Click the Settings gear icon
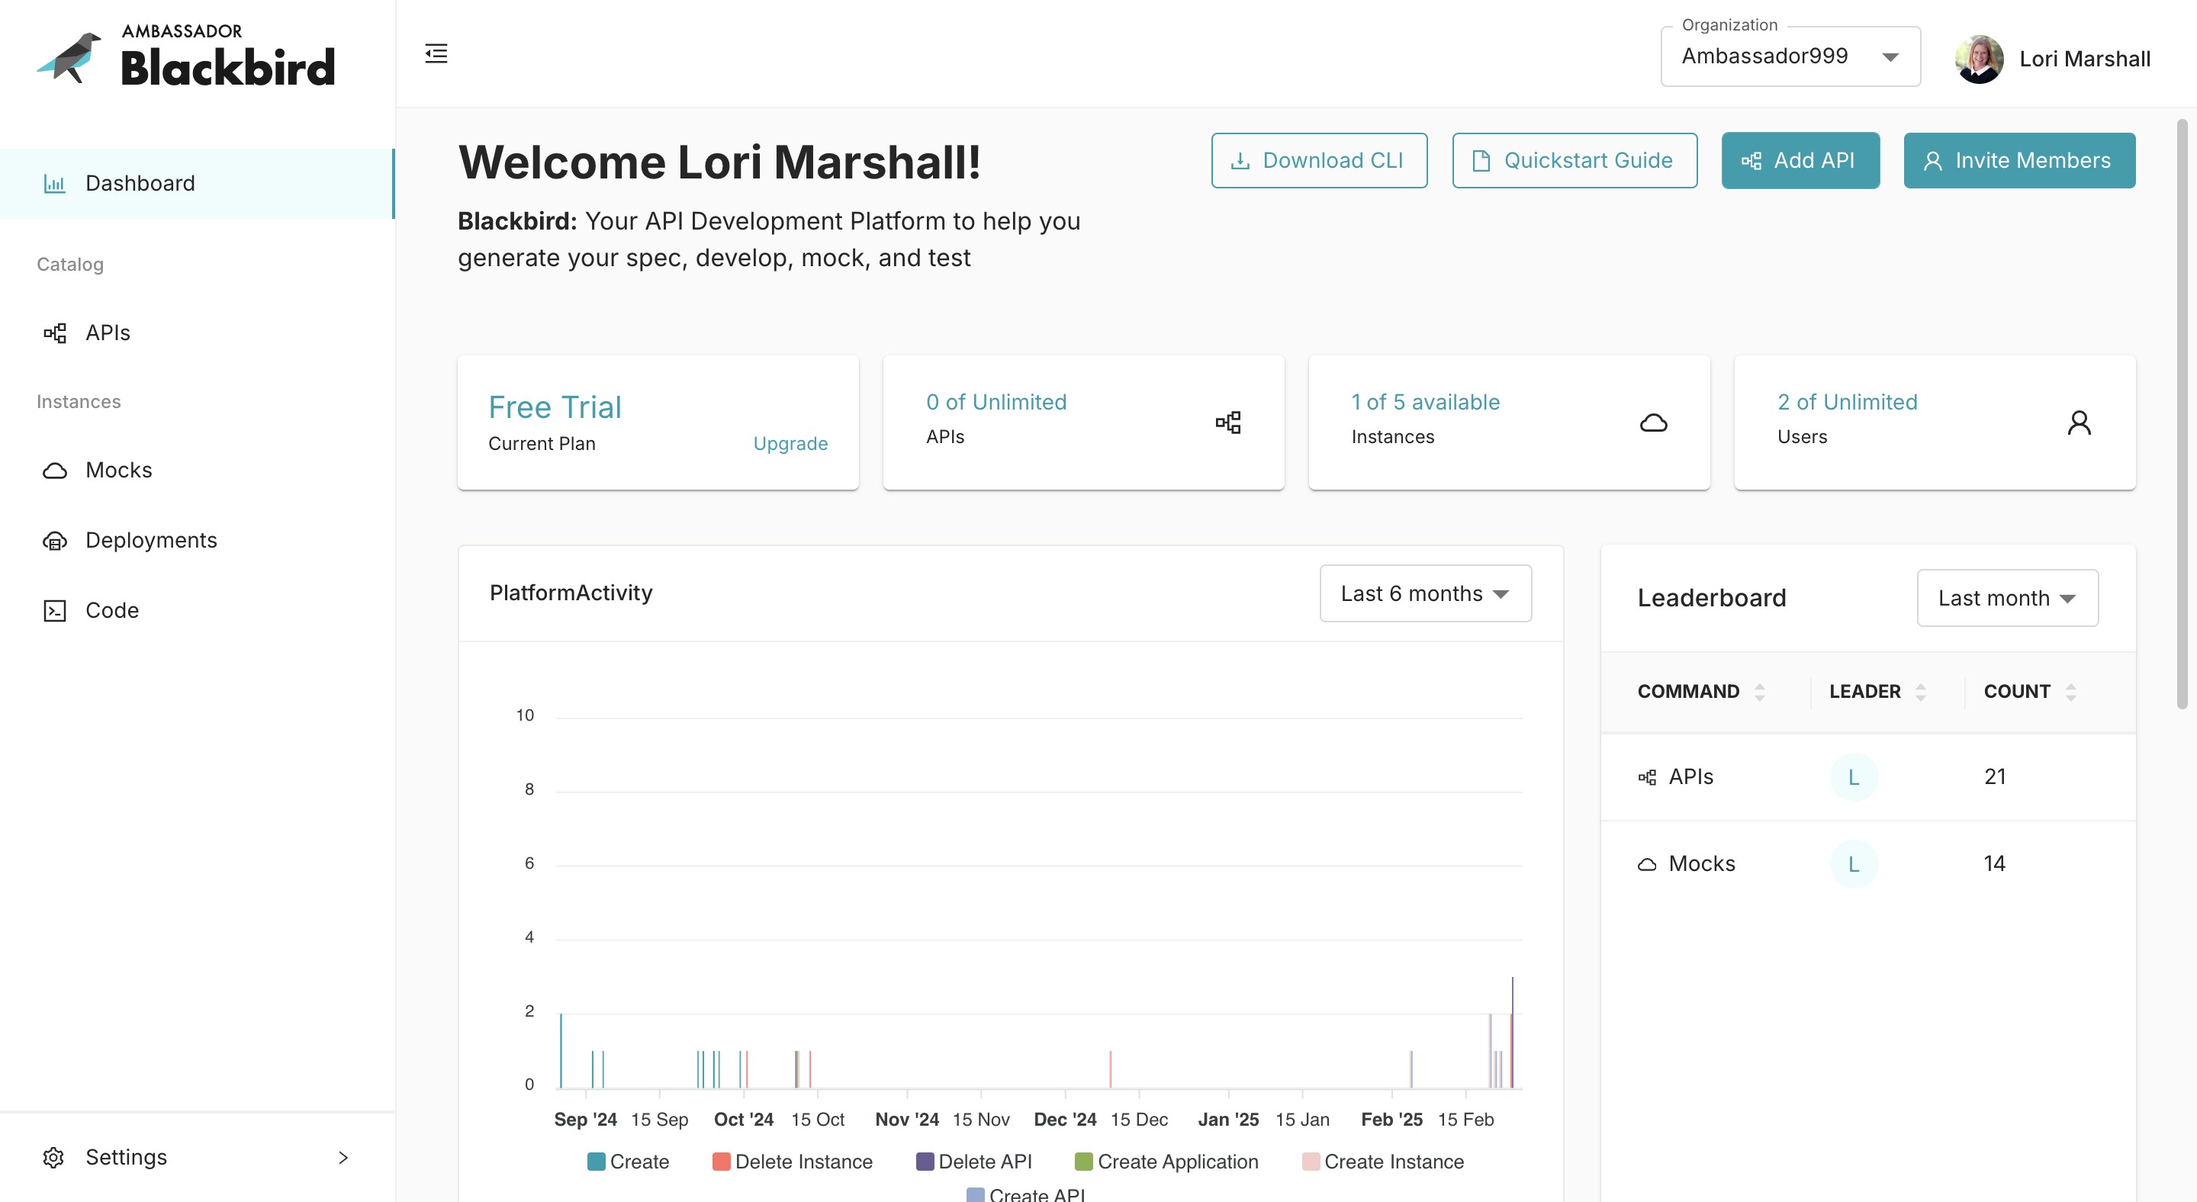The width and height of the screenshot is (2197, 1202). tap(53, 1157)
